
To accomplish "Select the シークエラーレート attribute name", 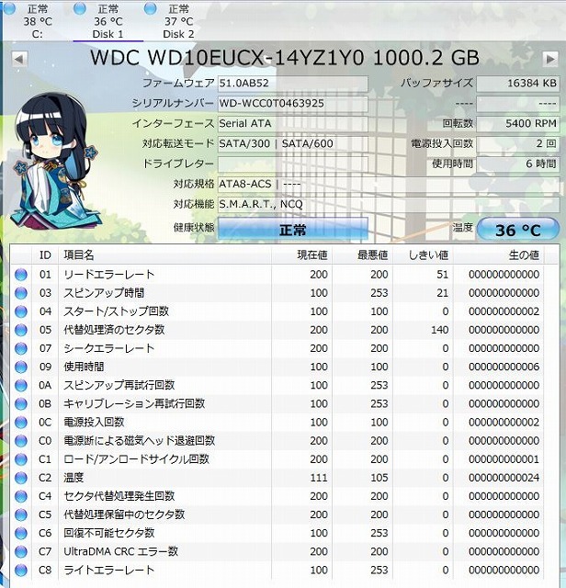I will pos(108,348).
